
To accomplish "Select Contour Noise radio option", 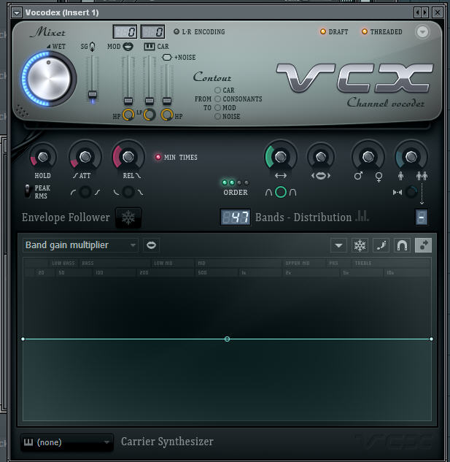I will tap(217, 116).
